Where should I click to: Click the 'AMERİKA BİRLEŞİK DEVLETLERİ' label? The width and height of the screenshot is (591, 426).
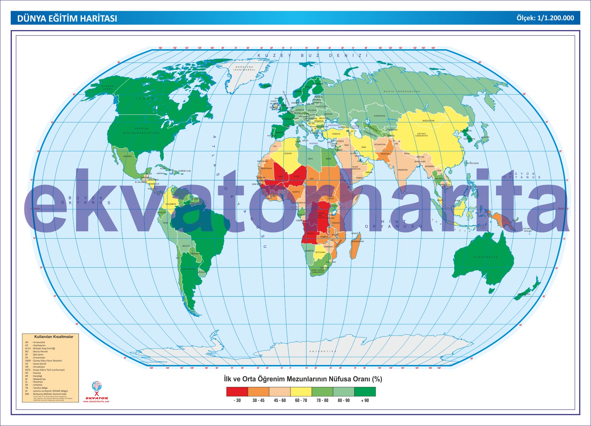[142, 130]
